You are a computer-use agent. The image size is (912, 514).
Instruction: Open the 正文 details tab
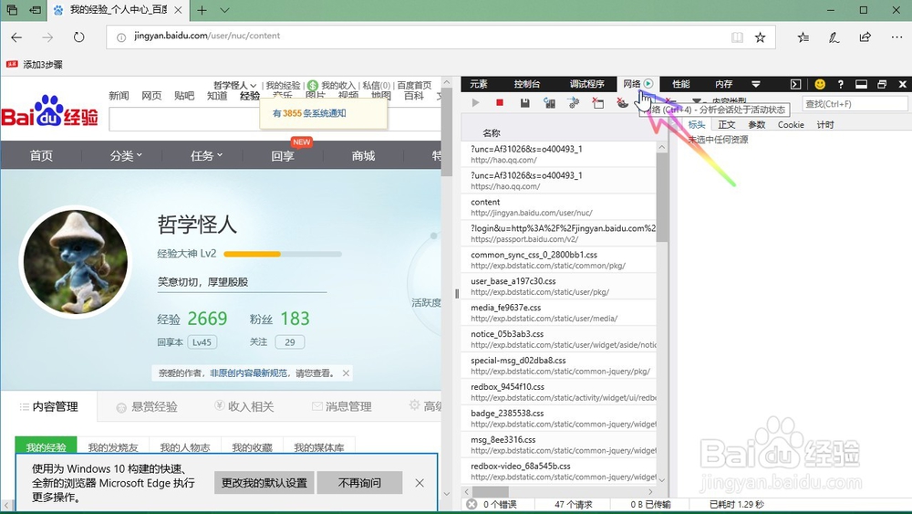tap(727, 124)
